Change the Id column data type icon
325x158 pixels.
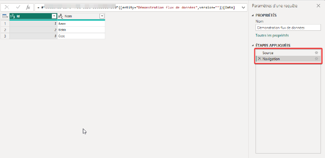(13, 16)
